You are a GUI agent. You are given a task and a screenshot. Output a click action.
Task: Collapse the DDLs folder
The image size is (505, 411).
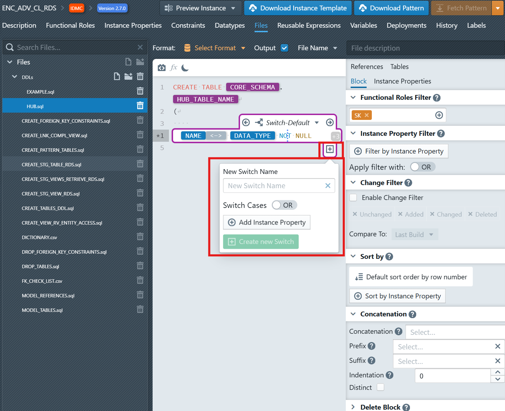(x=15, y=77)
